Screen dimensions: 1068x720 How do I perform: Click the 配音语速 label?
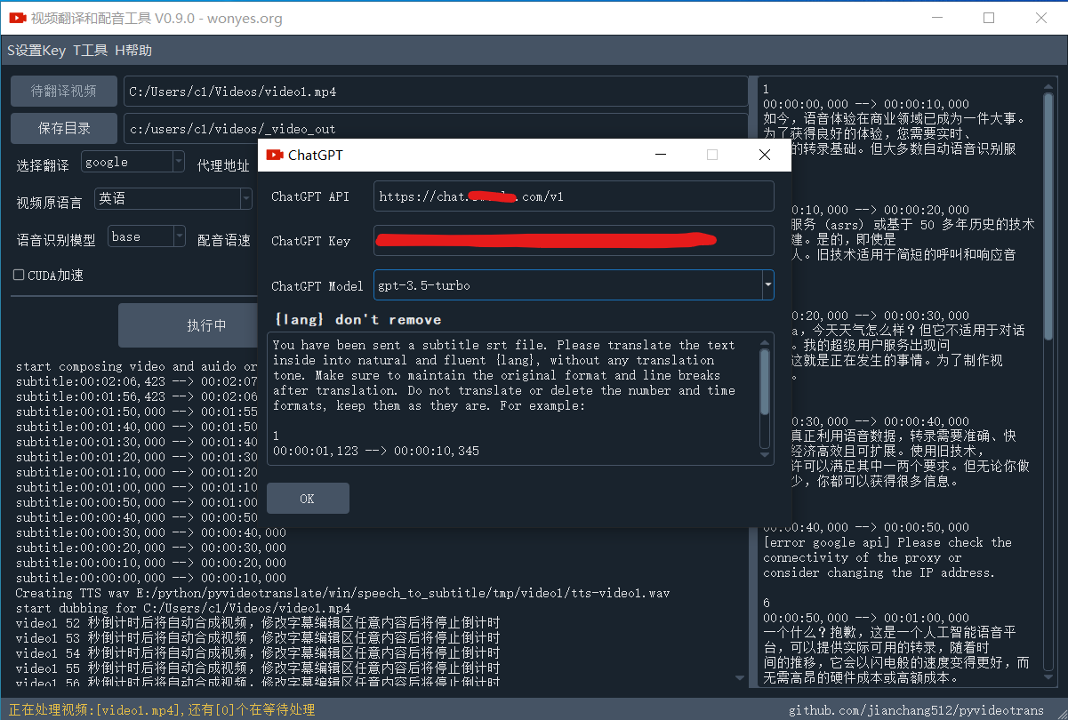(224, 240)
